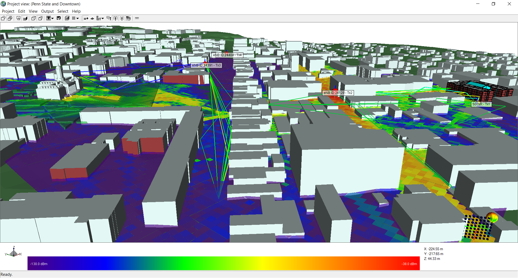The height and width of the screenshot is (278, 518).
Task: Toggle the transmitter rays display icon
Action: click(x=115, y=18)
